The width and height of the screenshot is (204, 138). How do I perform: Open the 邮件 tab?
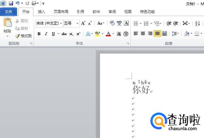click(96, 12)
